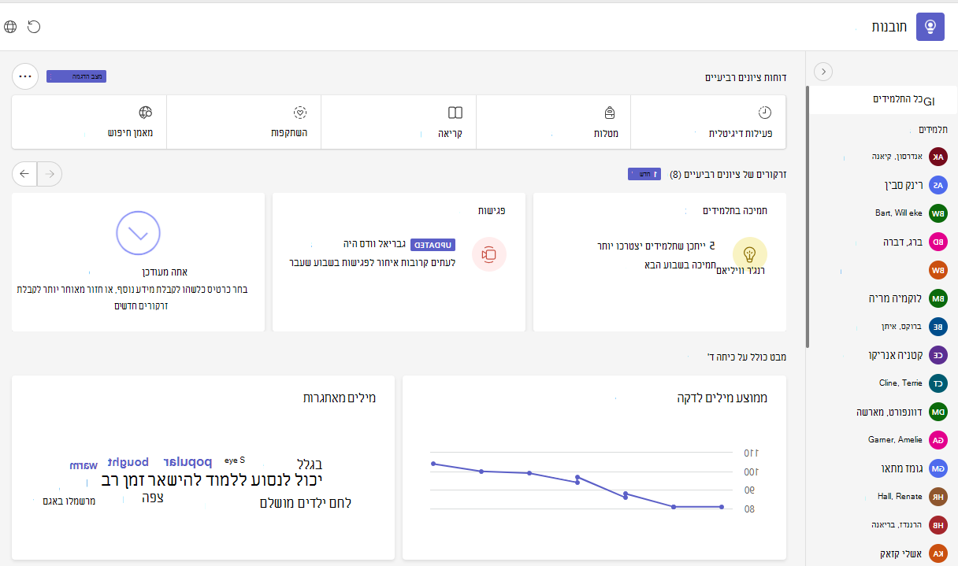
Task: Open the Assignments tab
Action: (x=555, y=122)
